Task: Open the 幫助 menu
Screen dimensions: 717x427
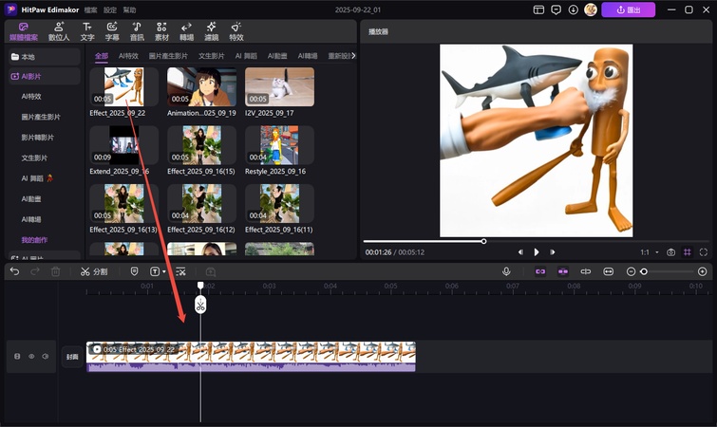Action: (x=129, y=10)
